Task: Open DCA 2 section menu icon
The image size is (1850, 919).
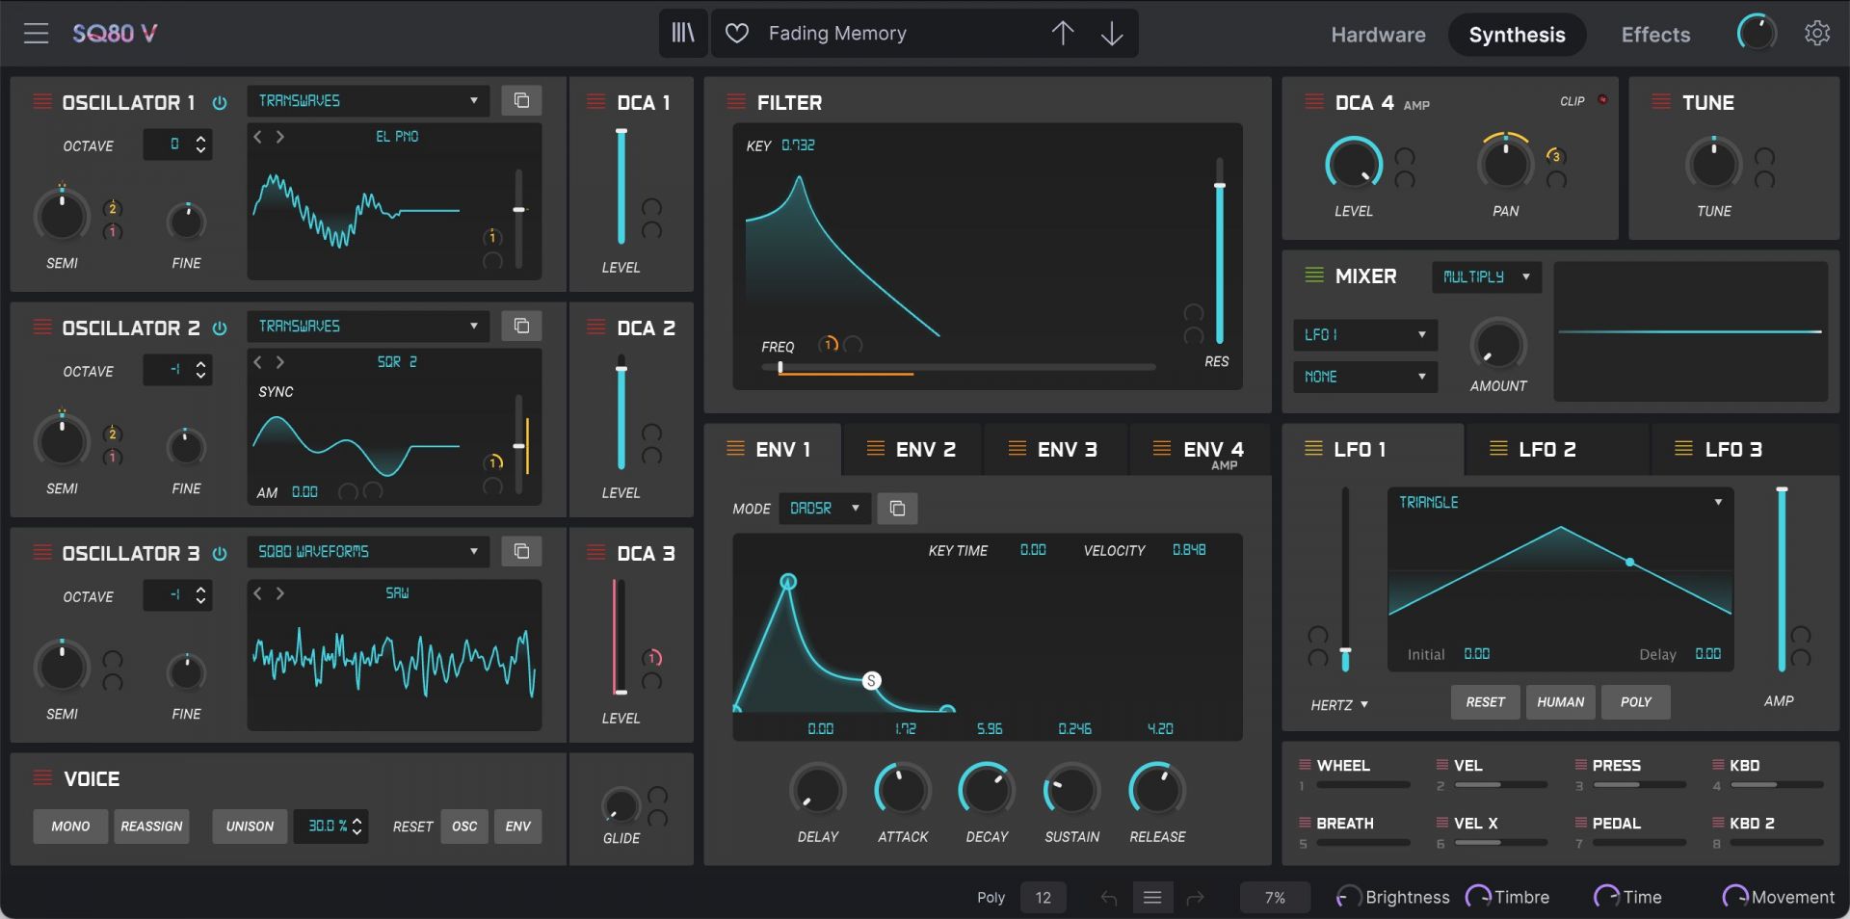Action: 596,328
